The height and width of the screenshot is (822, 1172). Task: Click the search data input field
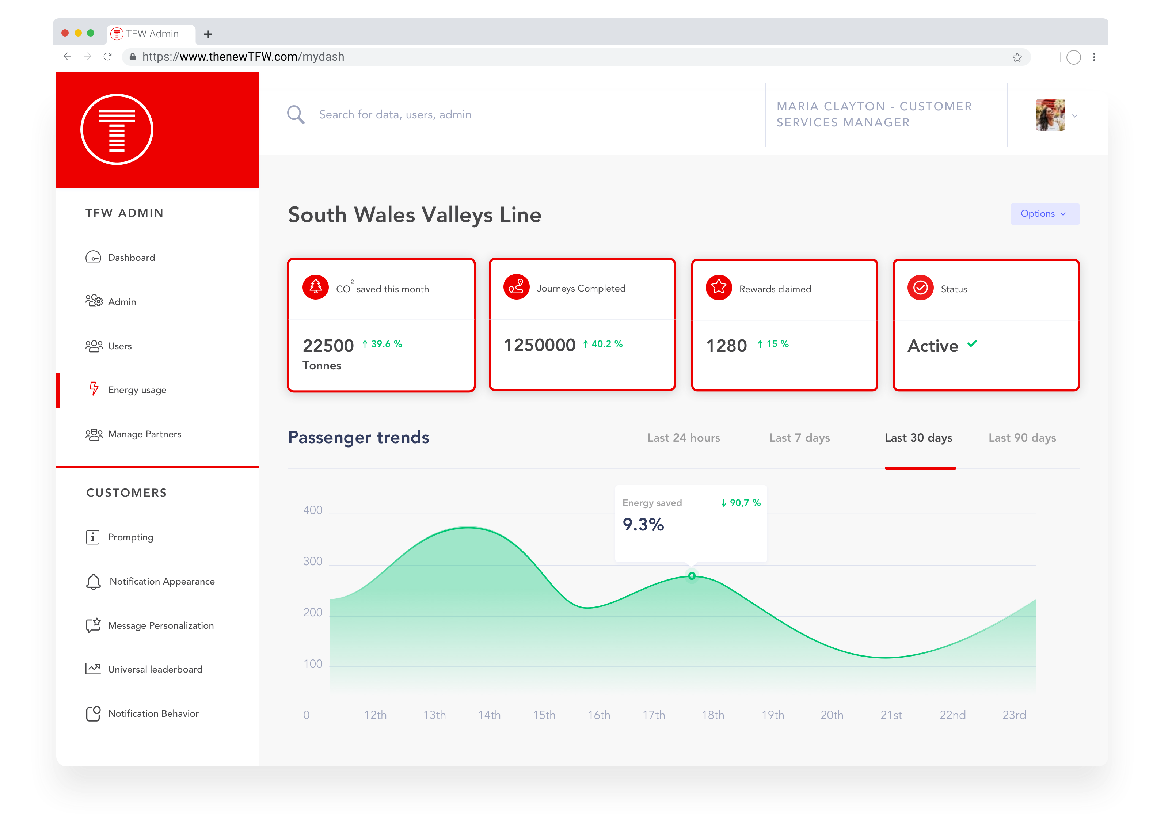point(395,114)
